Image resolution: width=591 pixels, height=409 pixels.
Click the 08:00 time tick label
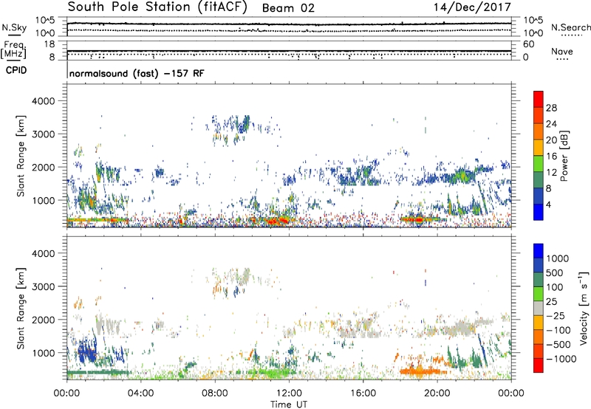(215, 393)
